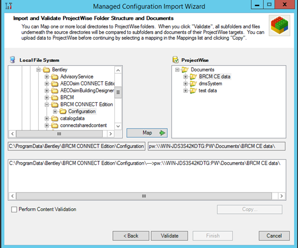Click local tree vertical scrollbar thumb

pyautogui.click(x=118, y=92)
